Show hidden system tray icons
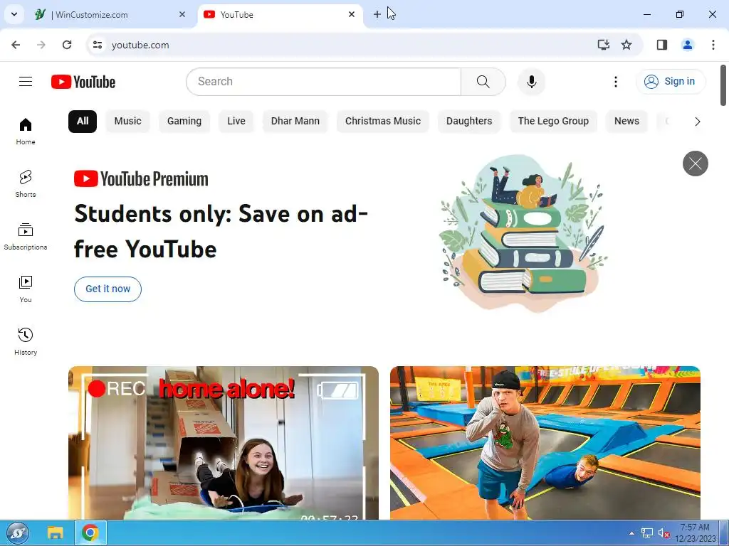729x546 pixels. [632, 533]
